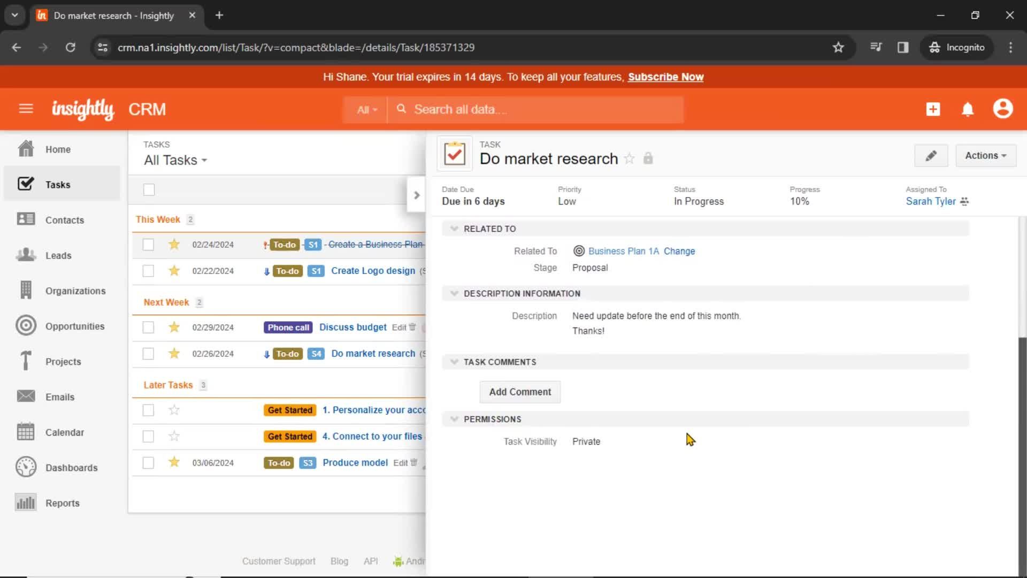Screen dimensions: 1027x578
Task: Collapse the Task Comments section
Action: (455, 361)
